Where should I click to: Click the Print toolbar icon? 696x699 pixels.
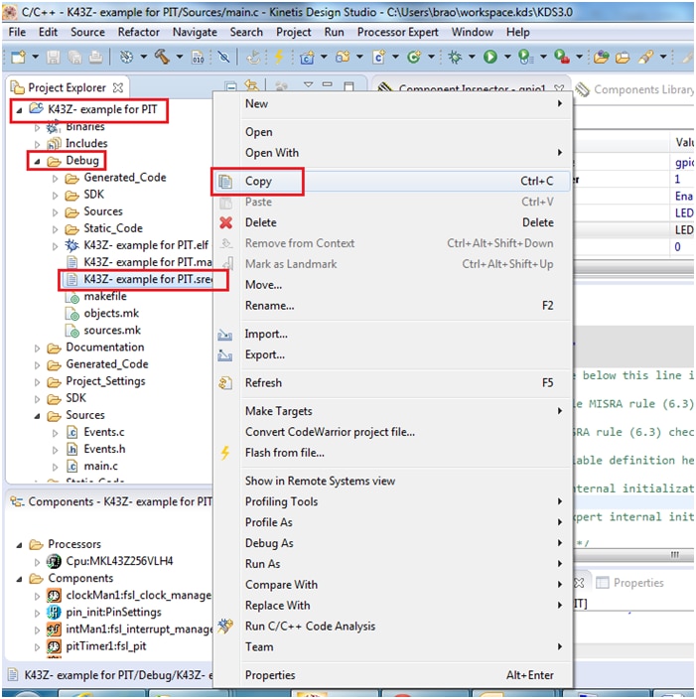95,57
